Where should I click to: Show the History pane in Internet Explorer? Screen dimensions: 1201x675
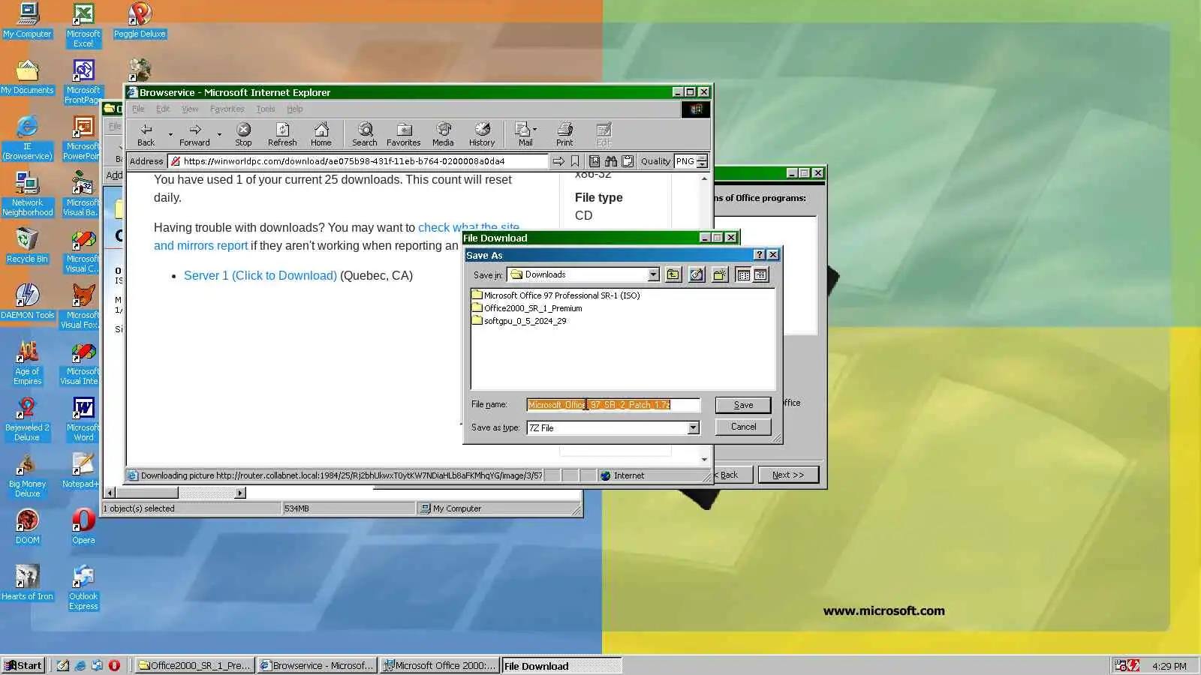(482, 134)
